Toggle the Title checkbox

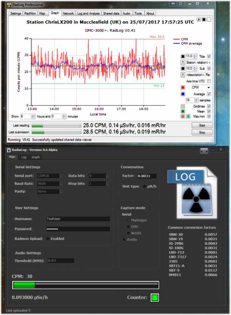(209, 56)
